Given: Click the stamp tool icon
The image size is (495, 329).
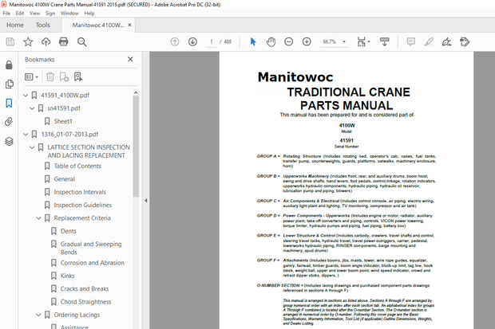Looking at the screenshot, I should tap(465, 41).
